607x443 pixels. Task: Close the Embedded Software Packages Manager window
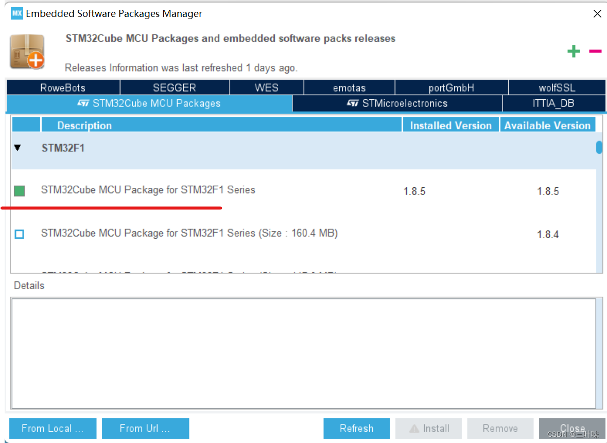pos(597,14)
